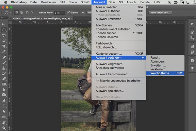Choose Abrunden from the submenu
This screenshot has width=196, height=131.
[x=165, y=62]
